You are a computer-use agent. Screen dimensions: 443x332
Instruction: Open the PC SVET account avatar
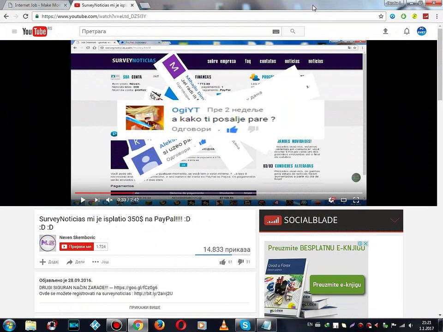[421, 31]
